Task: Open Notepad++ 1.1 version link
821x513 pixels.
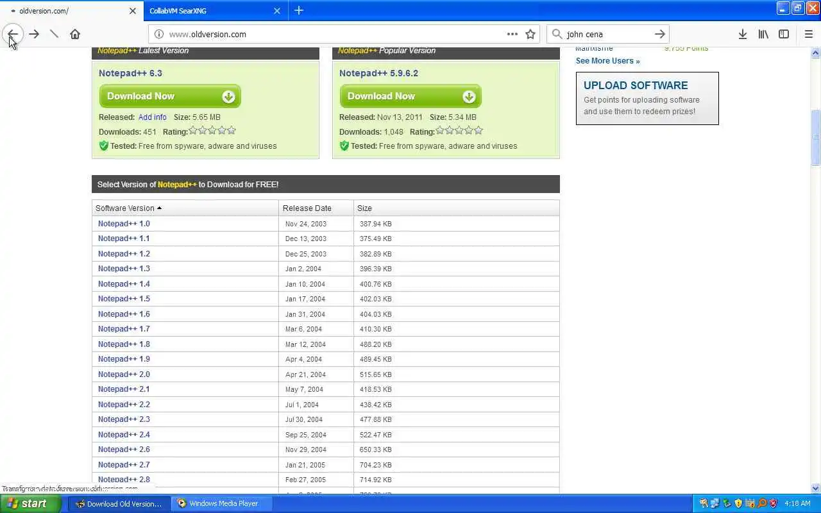Action: click(124, 239)
